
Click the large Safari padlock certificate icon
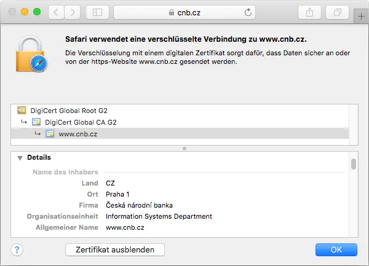click(x=31, y=54)
